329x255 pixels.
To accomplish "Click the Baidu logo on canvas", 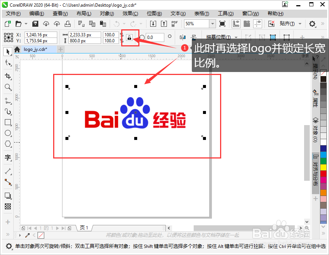I will tap(135, 113).
